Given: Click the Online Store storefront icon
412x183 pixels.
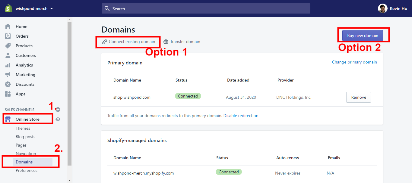Looking at the screenshot, I should click(8, 119).
